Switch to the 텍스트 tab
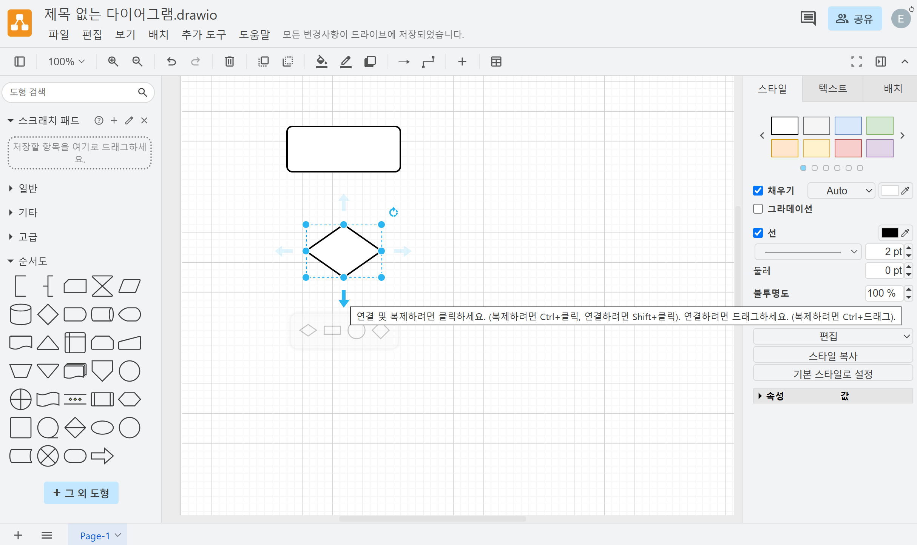This screenshot has width=917, height=545. click(833, 88)
